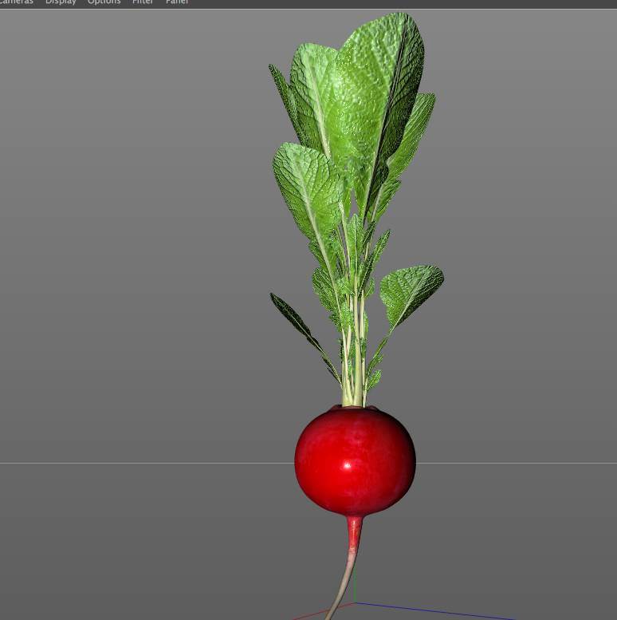This screenshot has width=617, height=620.
Task: Click the world origin where axes meet
Action: pos(355,604)
